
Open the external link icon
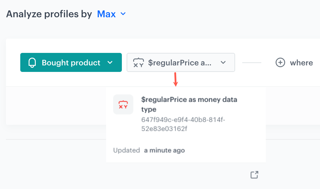[254, 175]
